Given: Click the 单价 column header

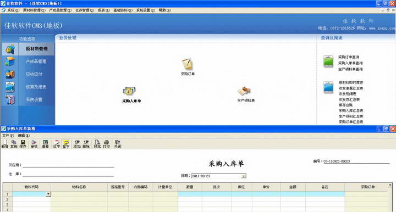Looking at the screenshot, I should (x=266, y=187).
